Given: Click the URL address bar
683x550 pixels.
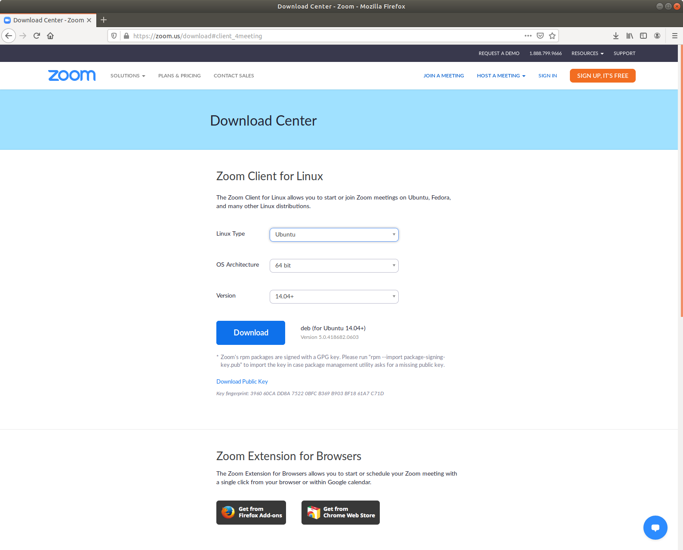Looking at the screenshot, I should click(x=323, y=36).
